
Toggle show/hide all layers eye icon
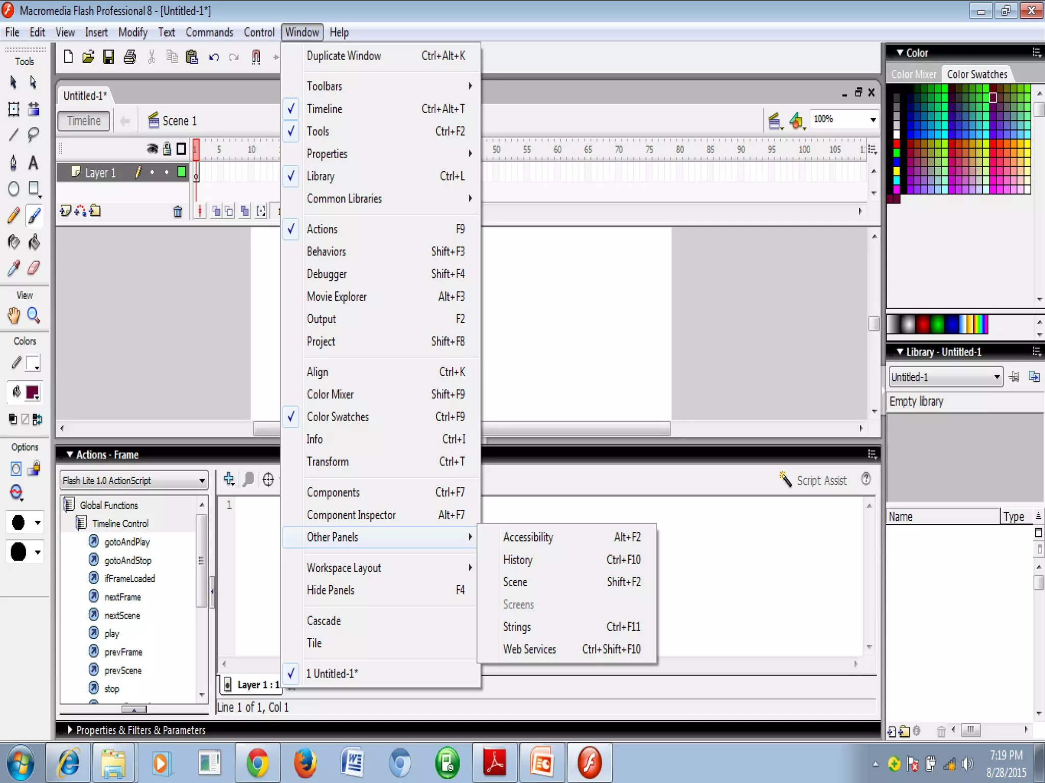coord(152,149)
